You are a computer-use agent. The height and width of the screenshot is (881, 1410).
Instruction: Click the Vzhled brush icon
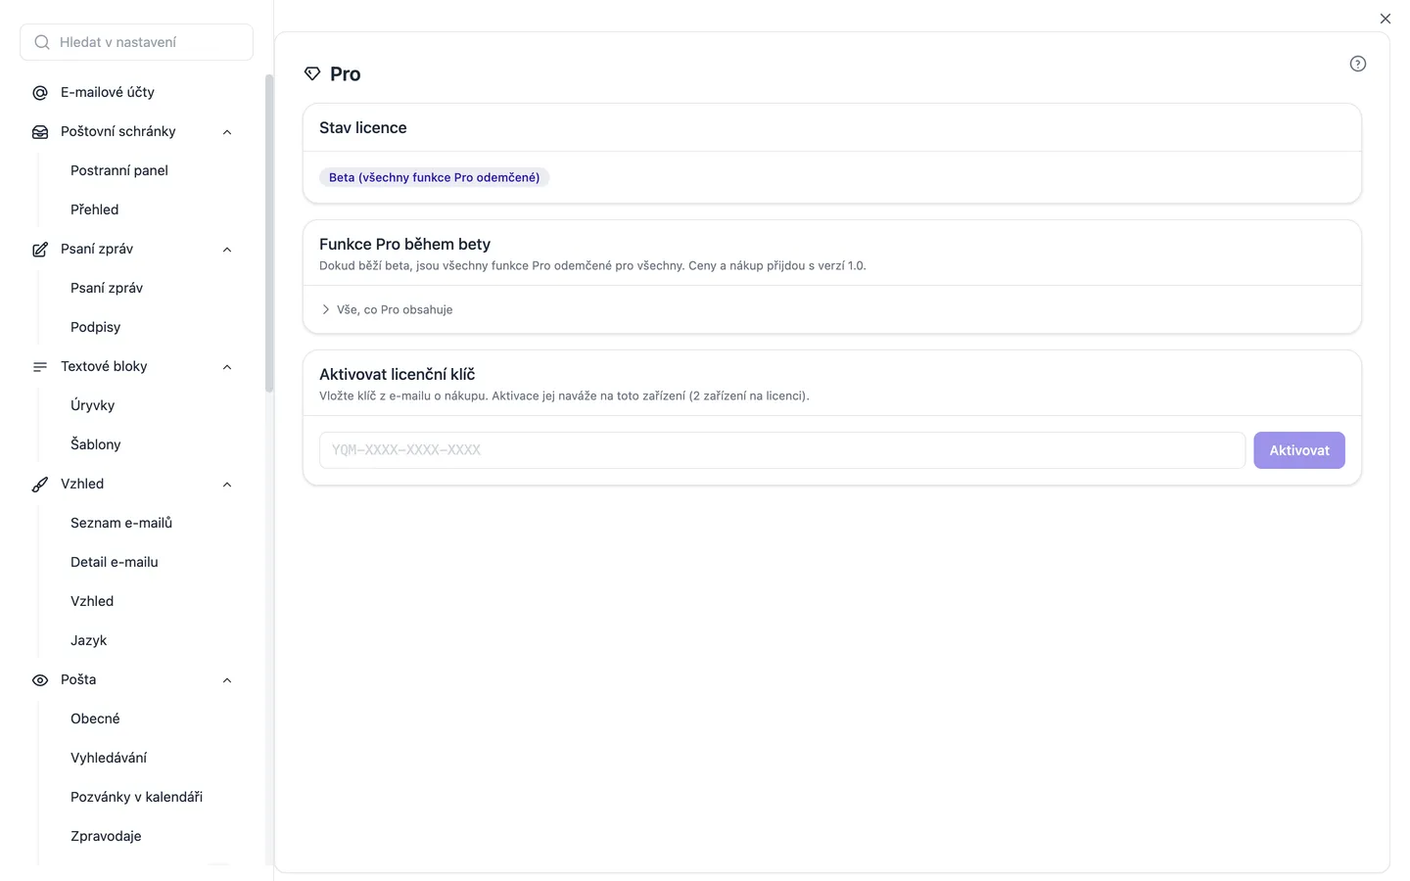[x=40, y=485]
